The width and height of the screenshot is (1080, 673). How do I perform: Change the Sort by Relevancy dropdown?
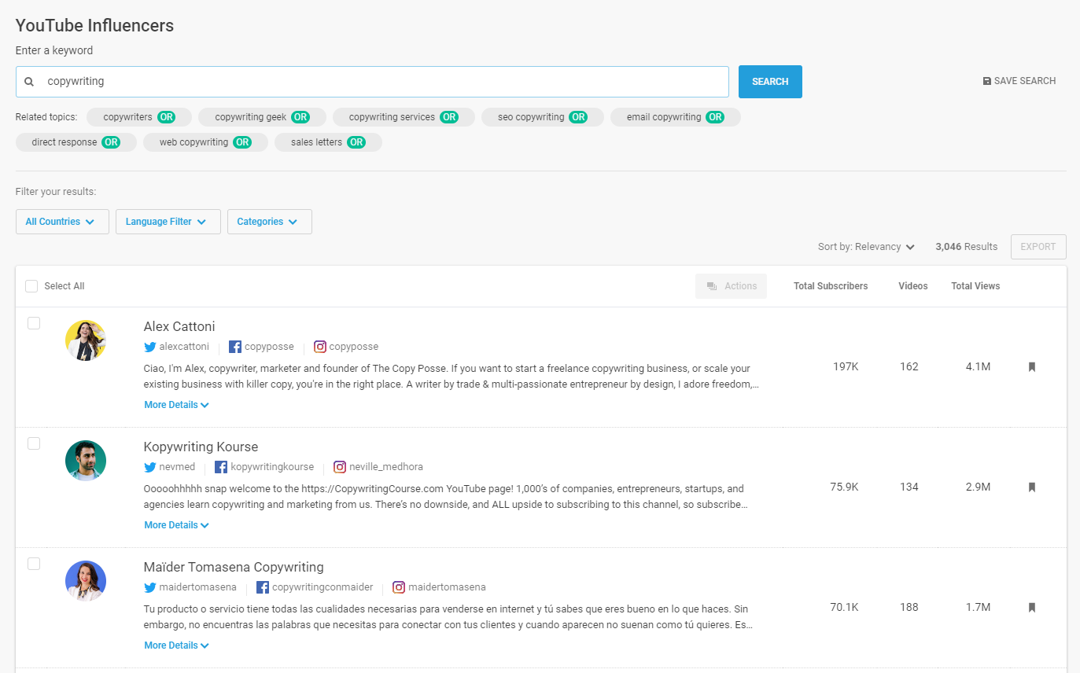(866, 247)
